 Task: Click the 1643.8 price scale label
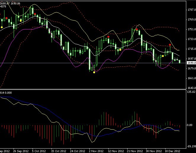coord(192,88)
